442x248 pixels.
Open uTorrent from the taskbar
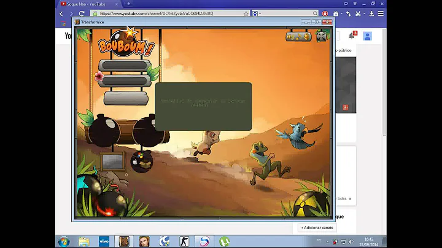225,241
